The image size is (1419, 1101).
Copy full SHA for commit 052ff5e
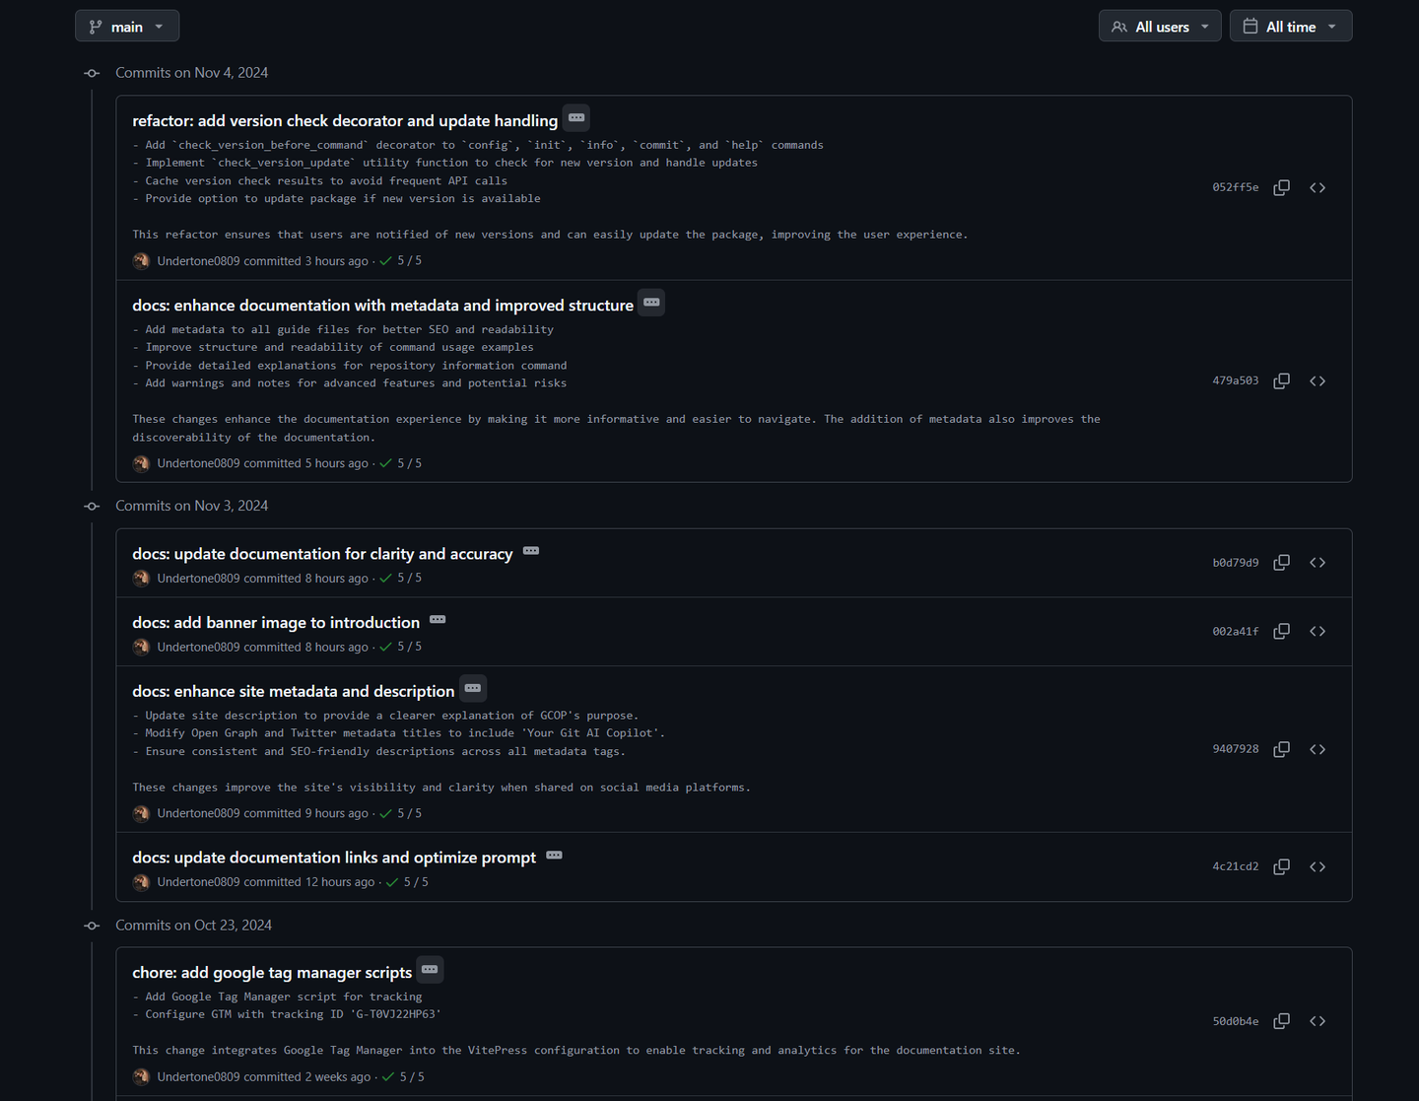[x=1281, y=187]
